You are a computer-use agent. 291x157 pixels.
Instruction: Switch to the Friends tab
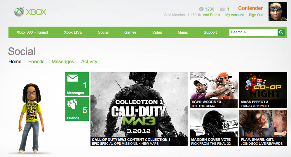(x=36, y=61)
